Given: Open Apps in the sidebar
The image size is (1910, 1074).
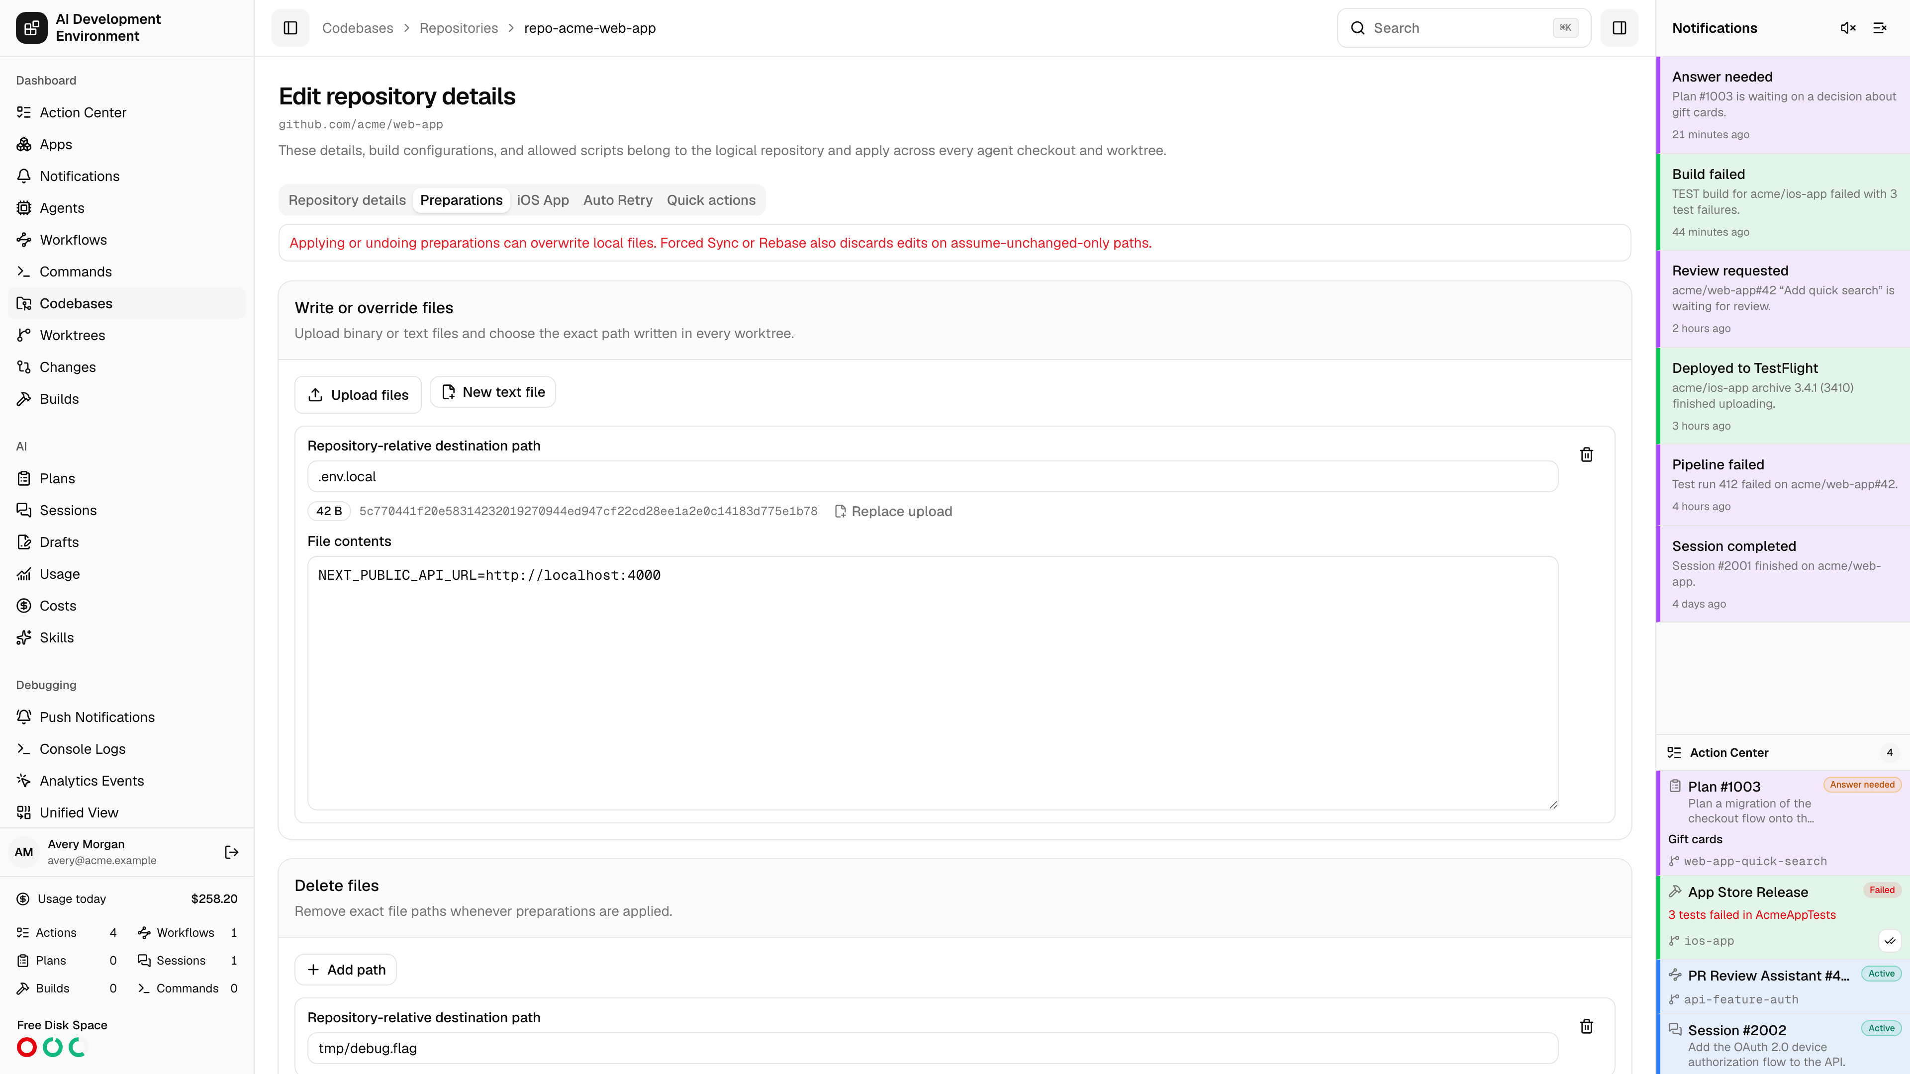Looking at the screenshot, I should (x=127, y=145).
